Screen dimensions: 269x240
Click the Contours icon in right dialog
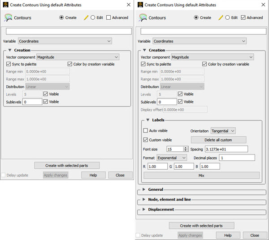pos(143,17)
